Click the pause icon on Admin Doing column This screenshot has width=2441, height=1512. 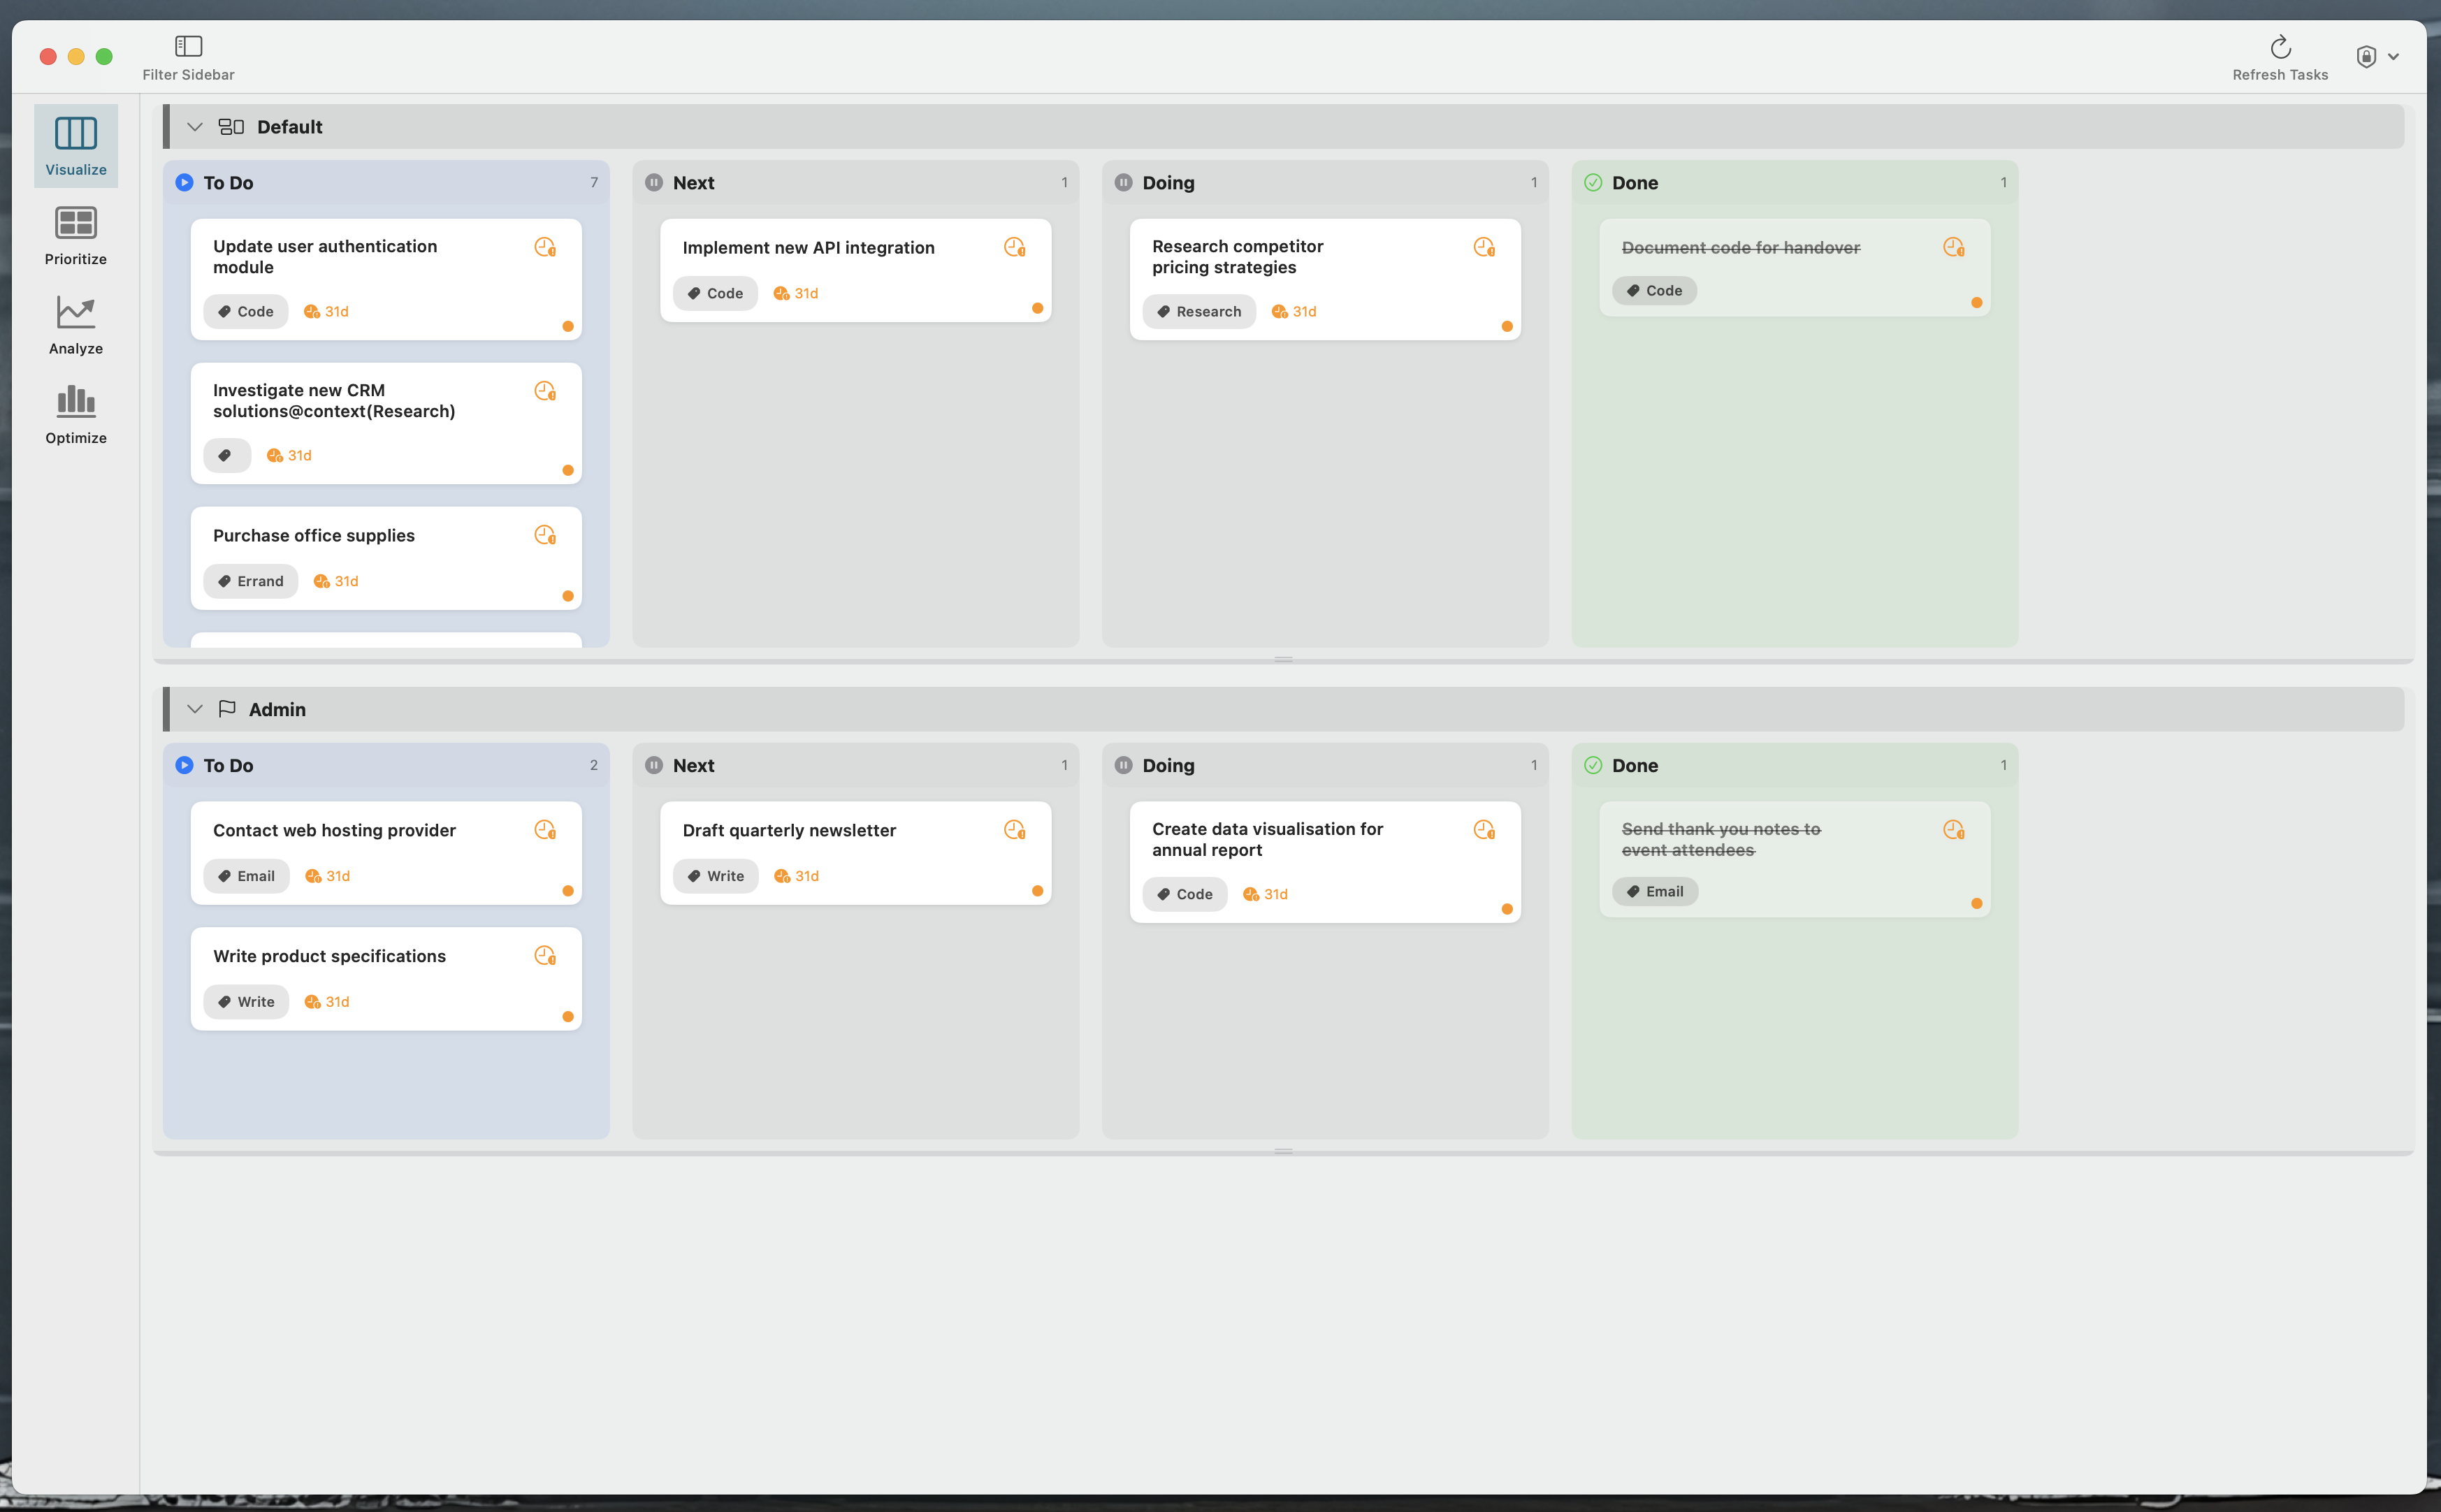pyautogui.click(x=1123, y=765)
